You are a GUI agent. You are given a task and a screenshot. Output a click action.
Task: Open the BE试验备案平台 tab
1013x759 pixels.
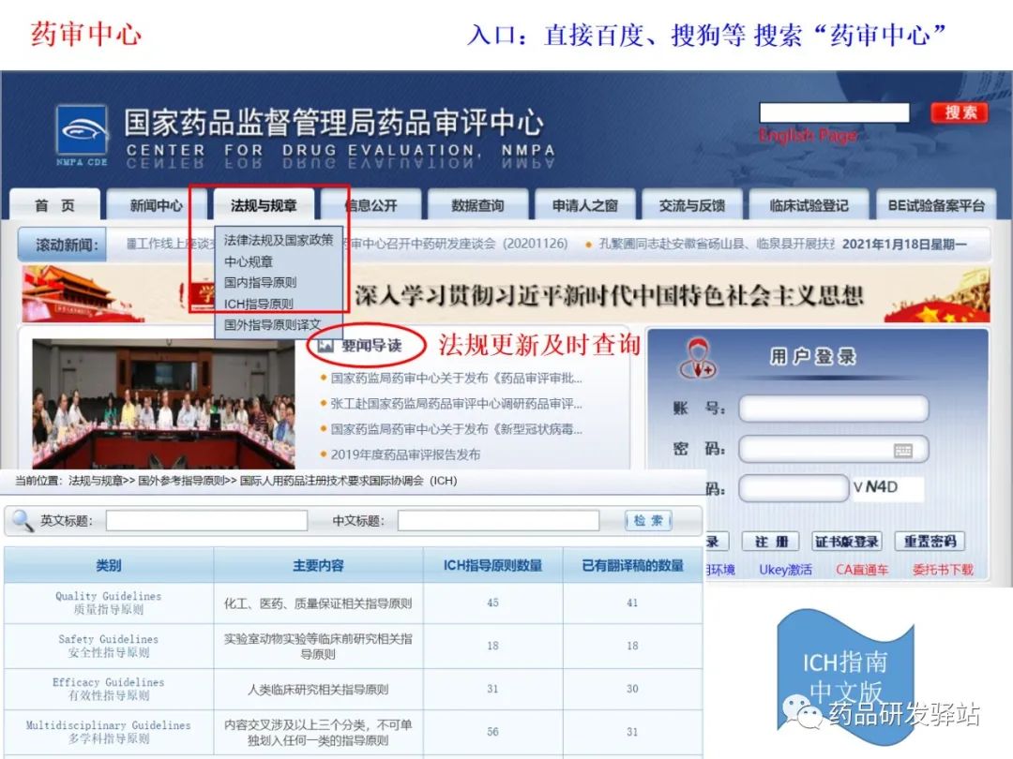coord(936,205)
